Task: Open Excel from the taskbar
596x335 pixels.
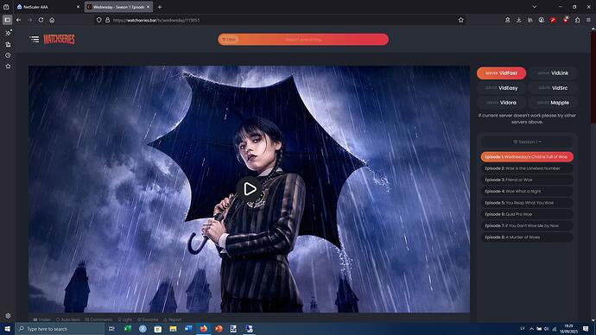Action: tap(128, 329)
